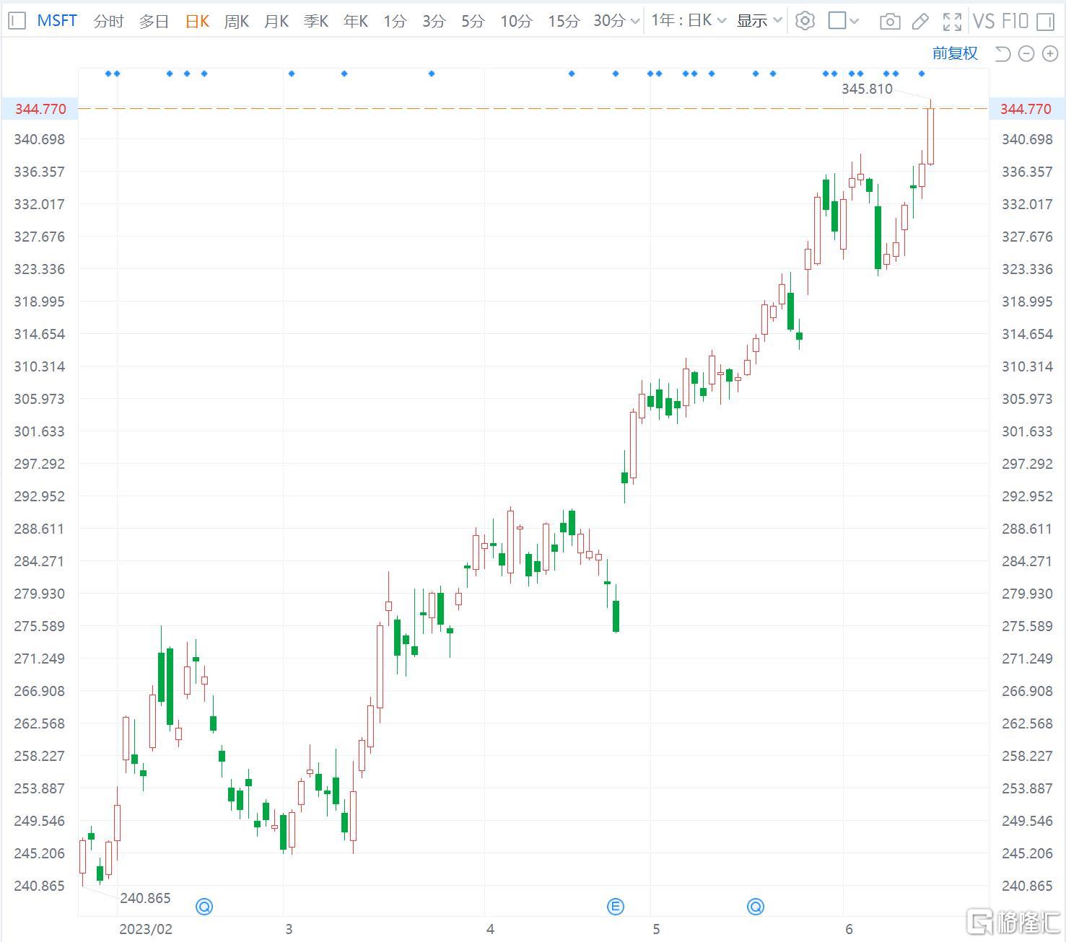Switch to 3分 three-minute chart
The image size is (1066, 942).
434,22
